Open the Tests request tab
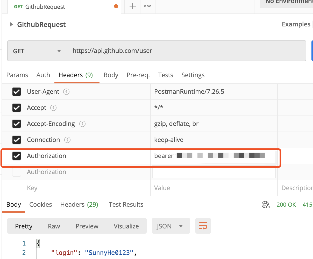 166,75
